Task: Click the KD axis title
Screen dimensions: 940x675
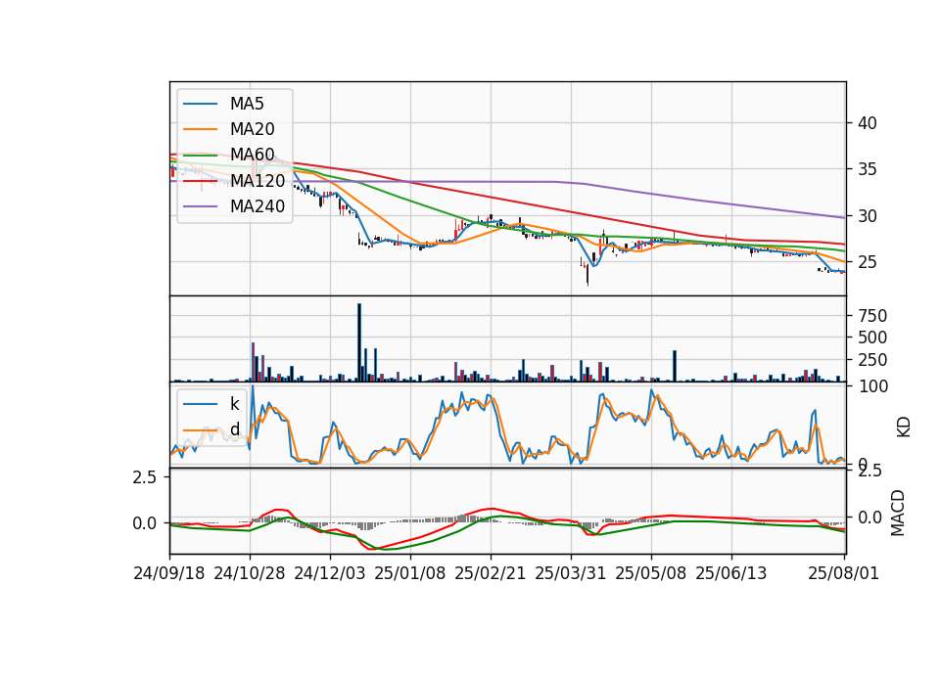Action: tap(904, 427)
